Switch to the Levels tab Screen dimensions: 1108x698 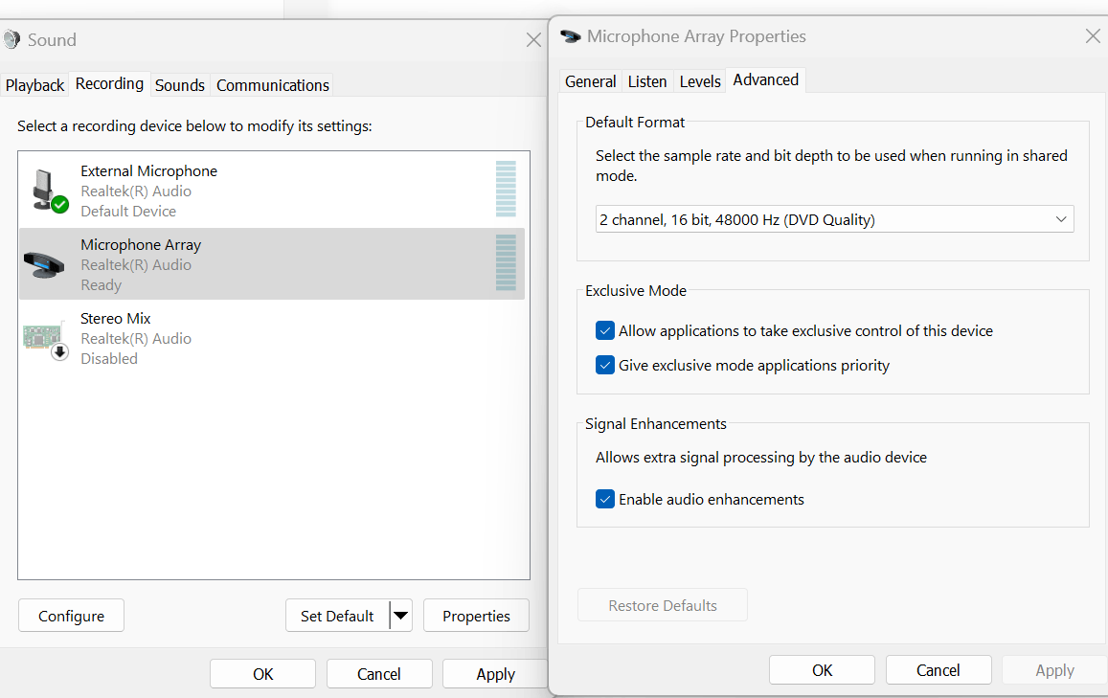point(700,81)
